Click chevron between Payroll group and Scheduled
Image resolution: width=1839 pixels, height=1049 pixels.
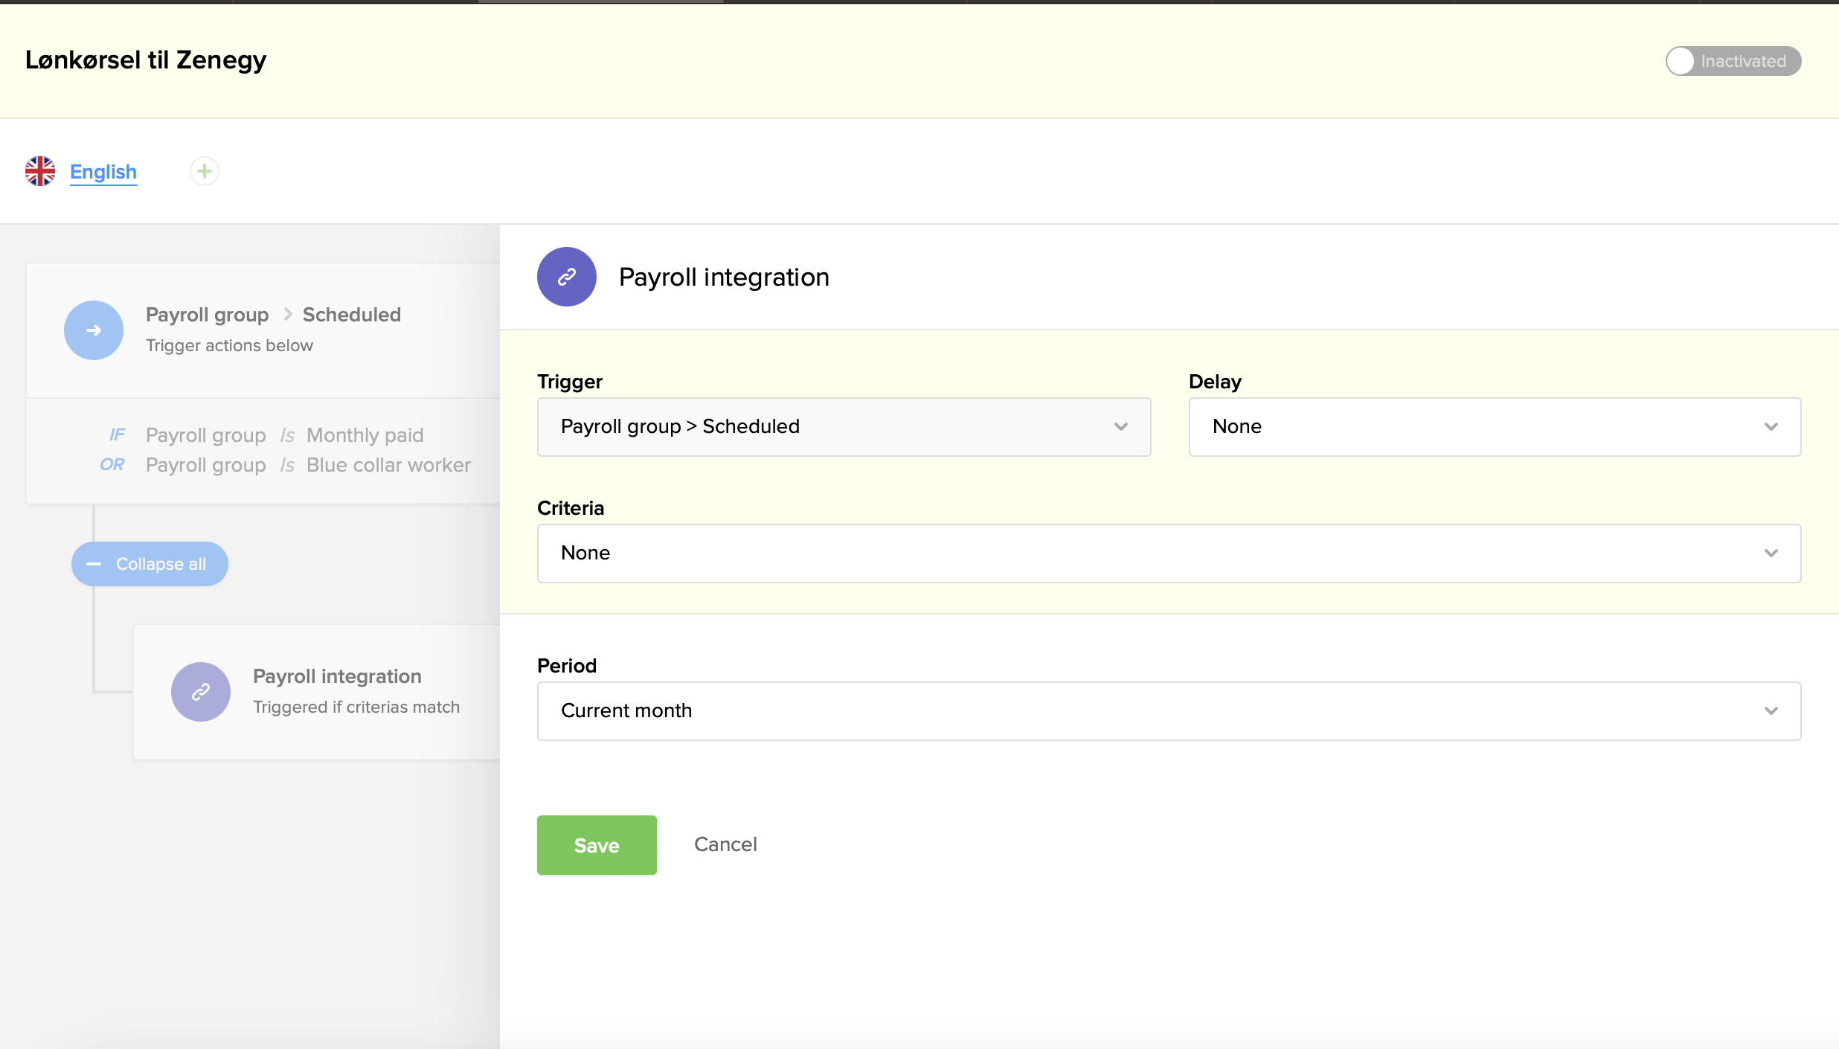point(287,315)
